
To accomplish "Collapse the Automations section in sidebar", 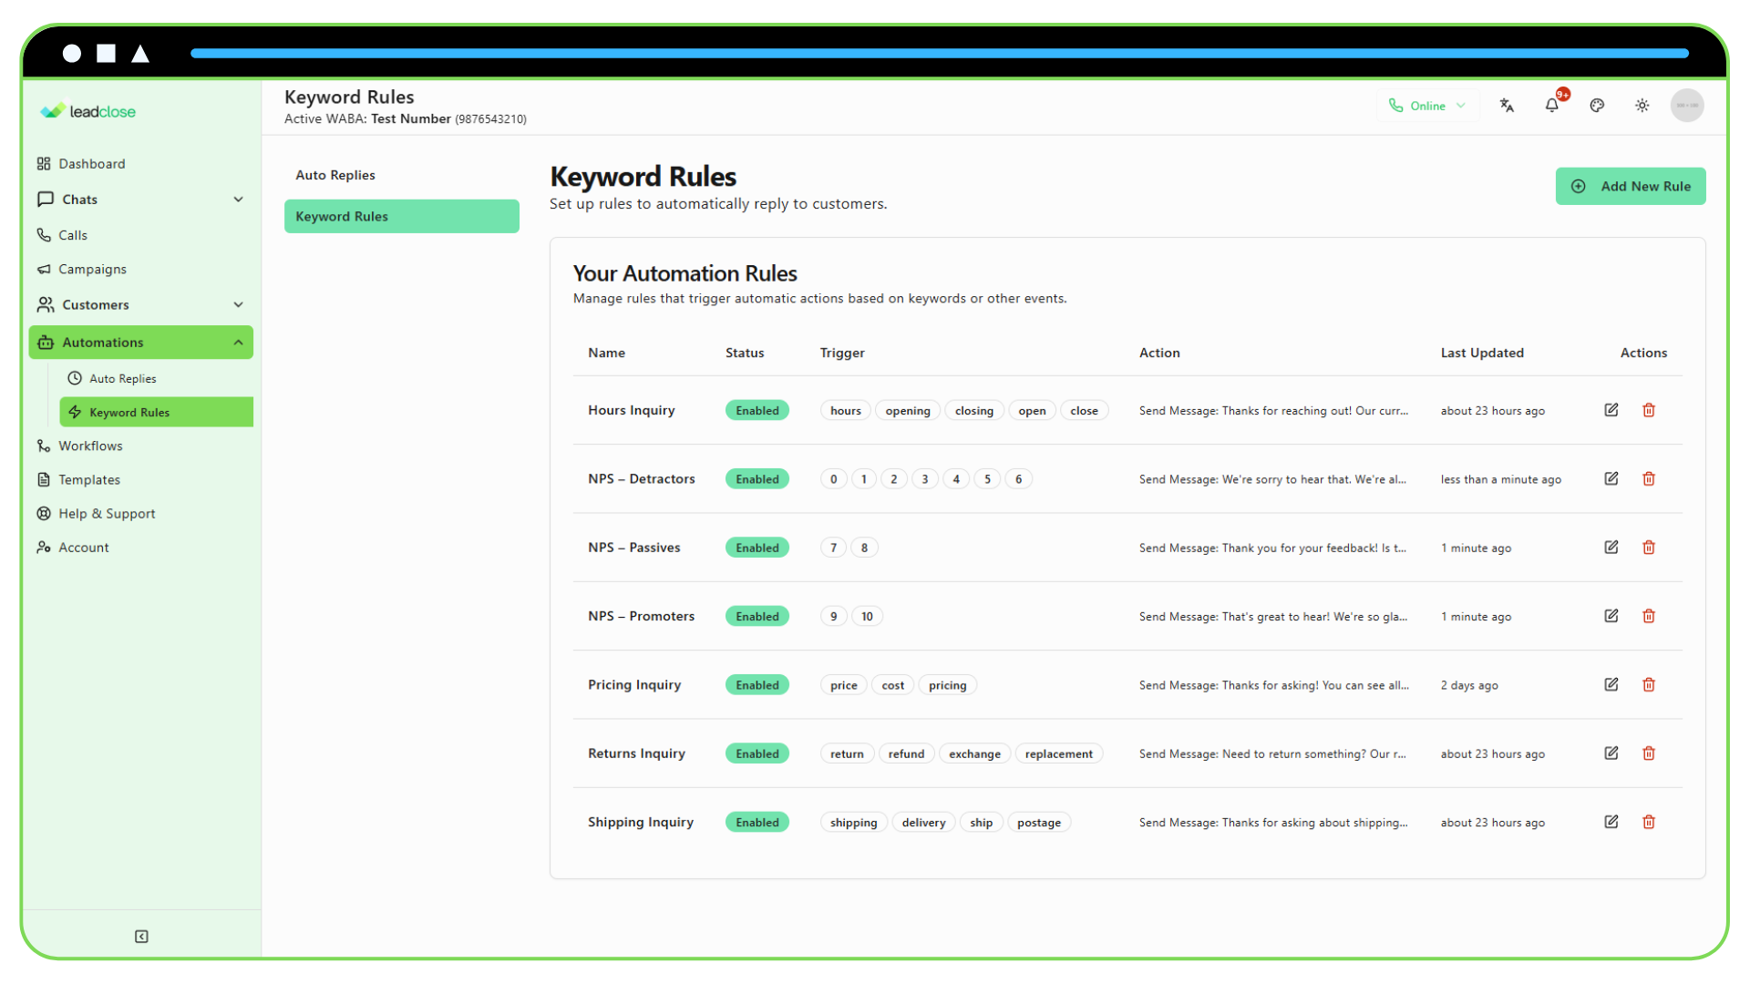I will [x=238, y=343].
